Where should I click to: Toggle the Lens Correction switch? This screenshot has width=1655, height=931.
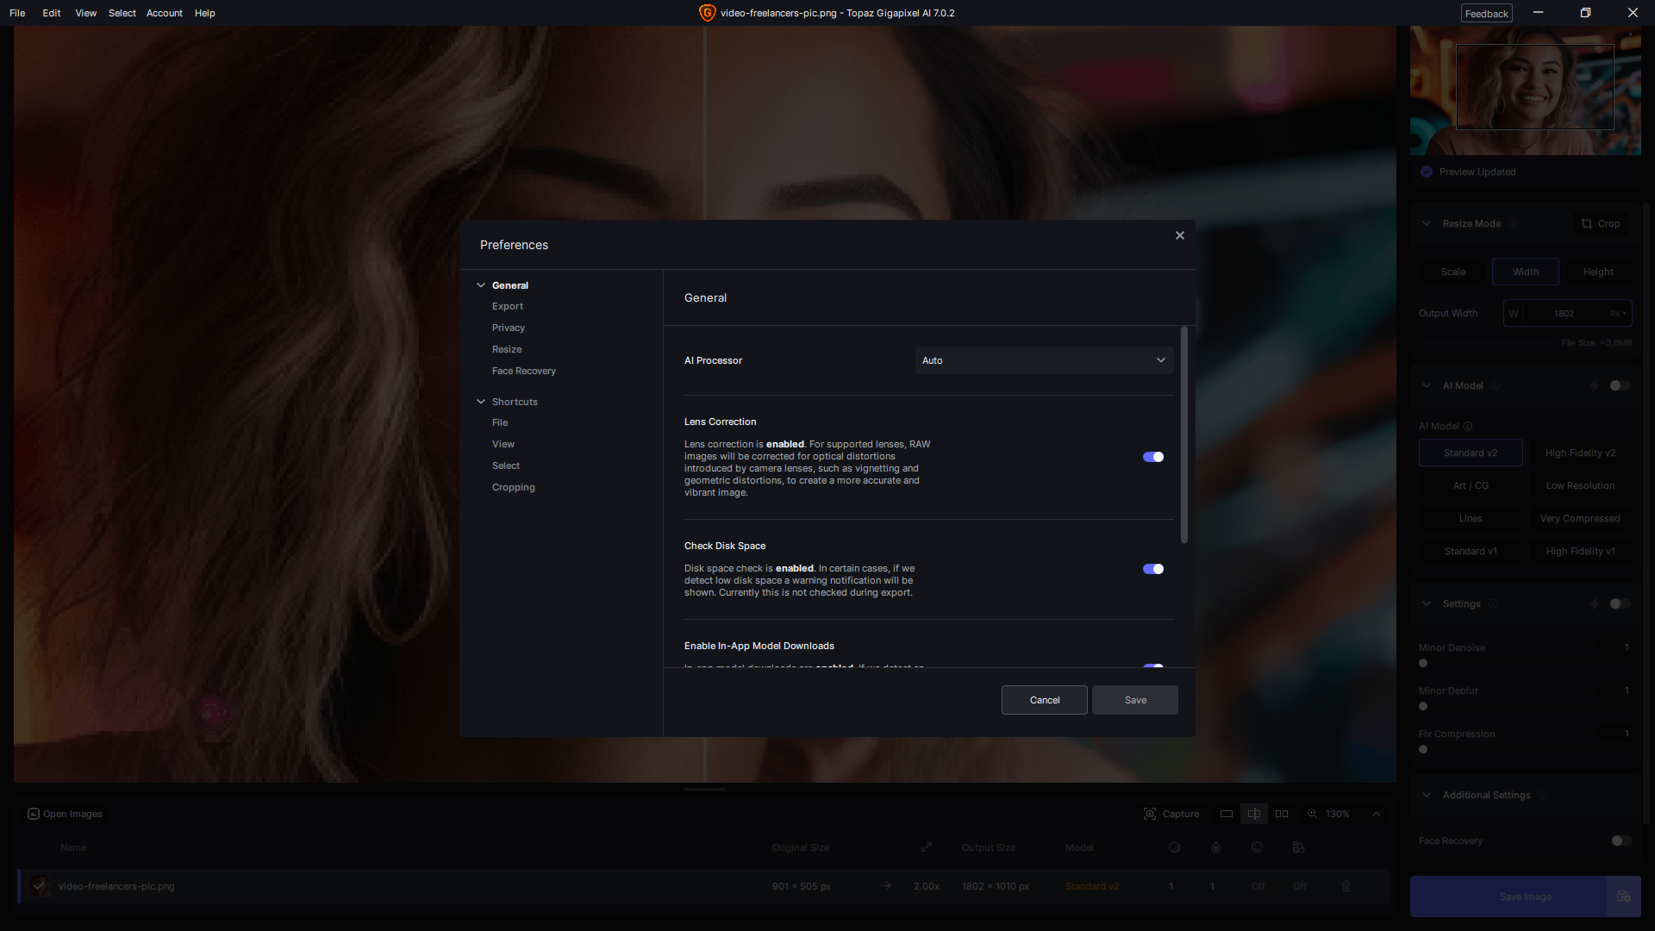coord(1153,457)
